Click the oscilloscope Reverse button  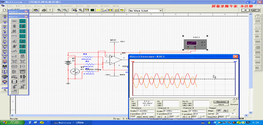pos(221,102)
